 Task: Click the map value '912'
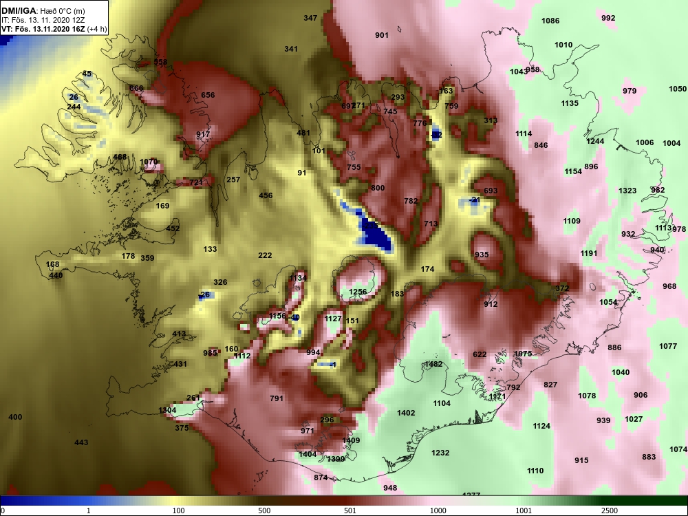coord(491,304)
